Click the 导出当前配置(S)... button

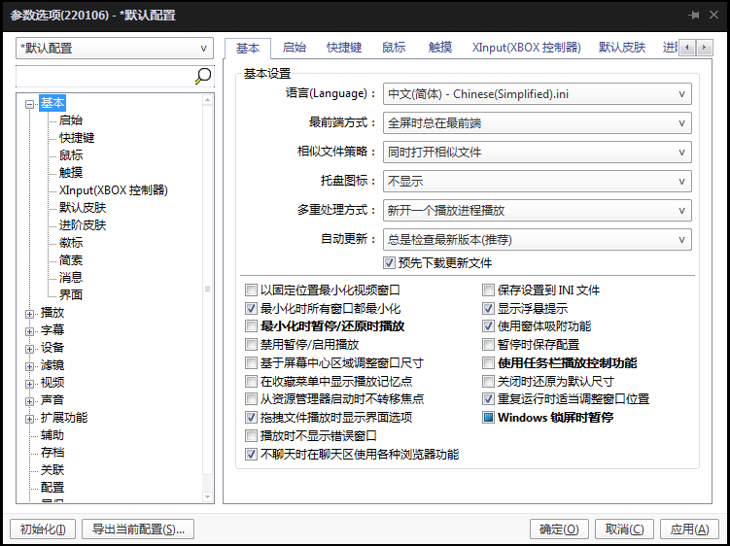tap(138, 529)
